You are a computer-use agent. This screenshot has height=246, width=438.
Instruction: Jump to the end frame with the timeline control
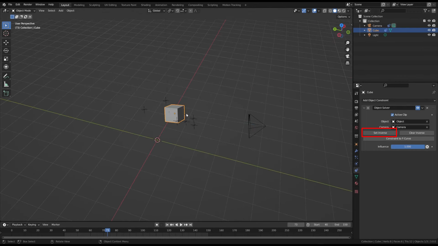191,224
